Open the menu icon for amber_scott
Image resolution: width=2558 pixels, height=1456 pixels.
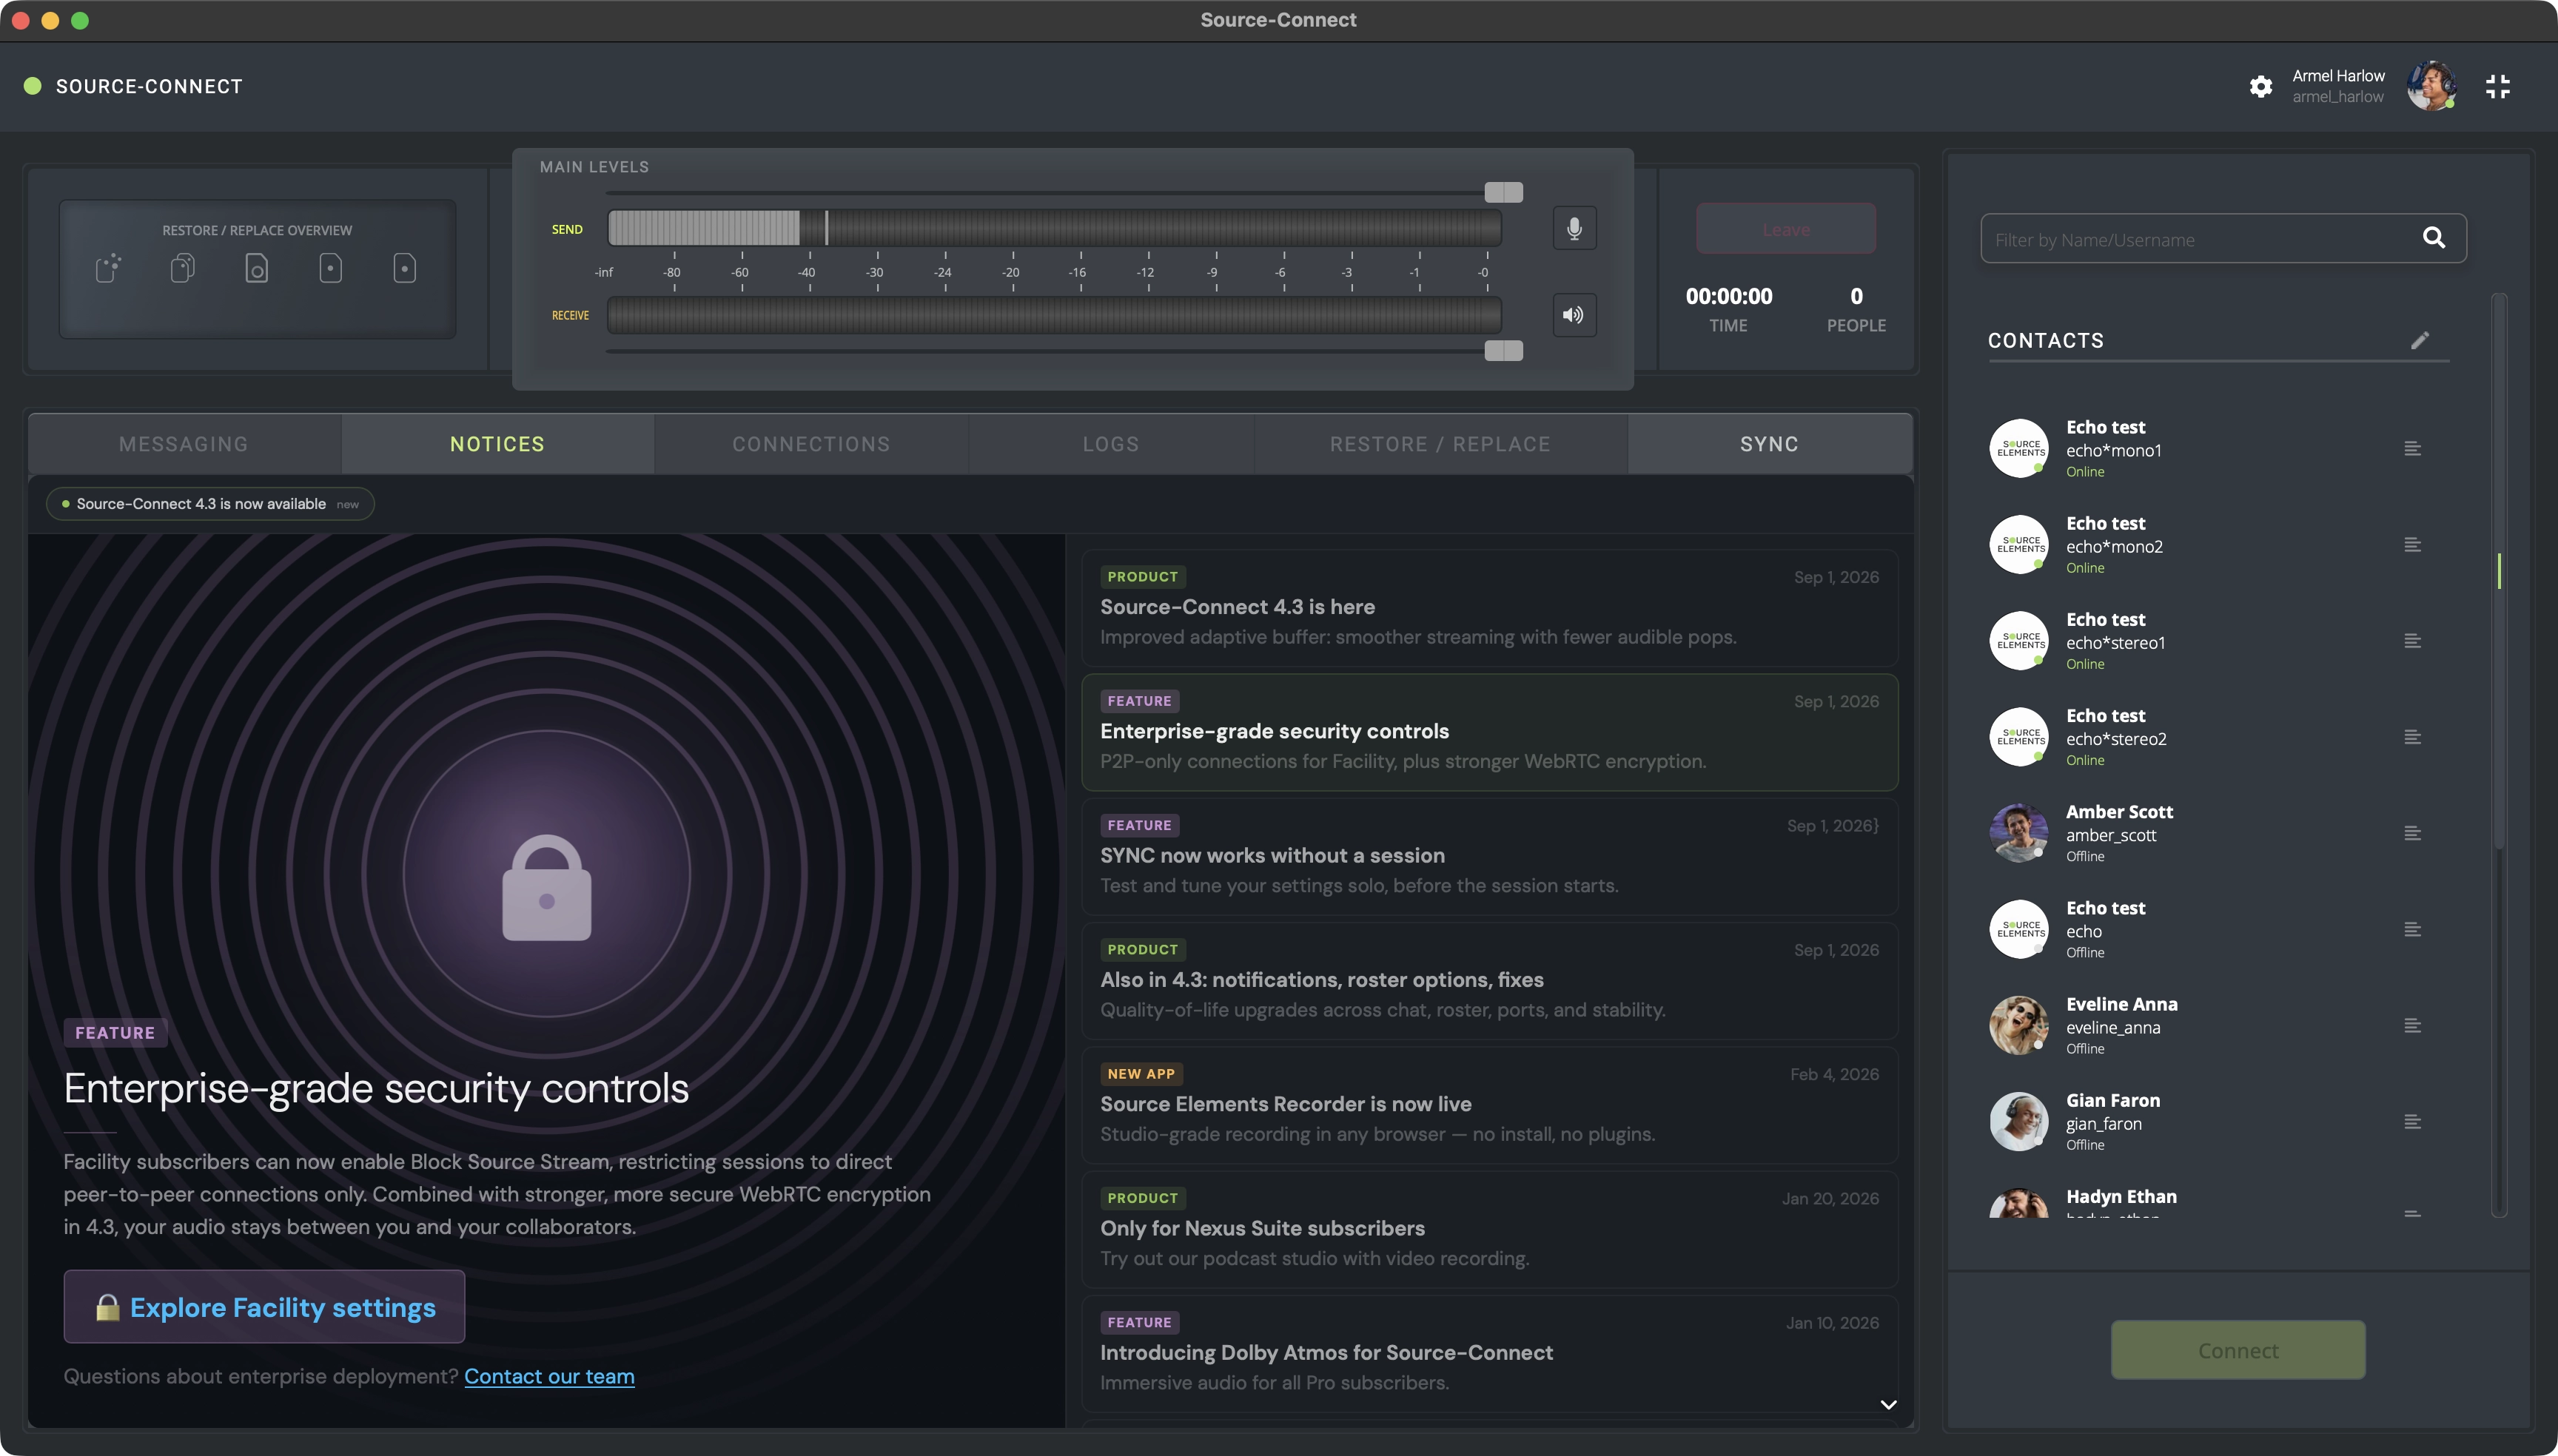(2412, 833)
